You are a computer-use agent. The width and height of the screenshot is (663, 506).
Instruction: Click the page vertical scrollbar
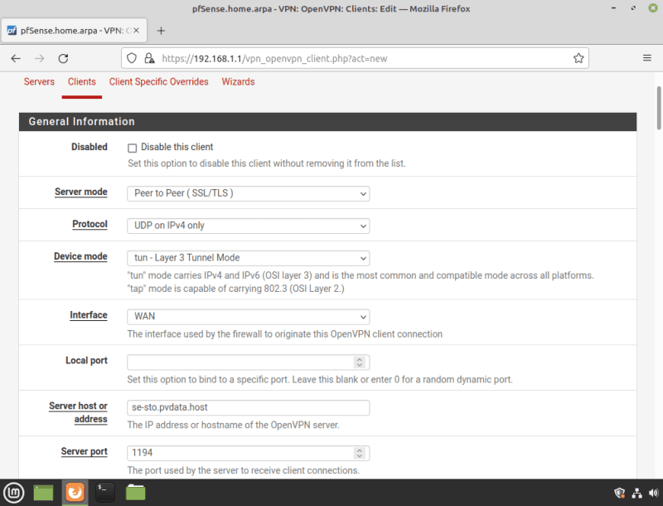(x=659, y=249)
